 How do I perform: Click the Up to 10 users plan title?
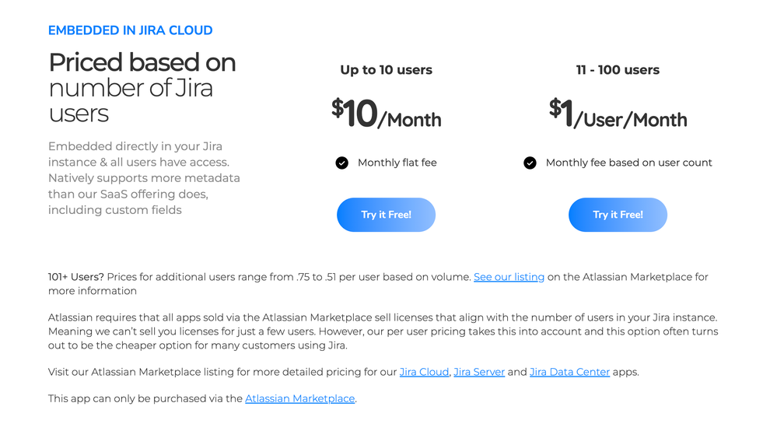(386, 70)
